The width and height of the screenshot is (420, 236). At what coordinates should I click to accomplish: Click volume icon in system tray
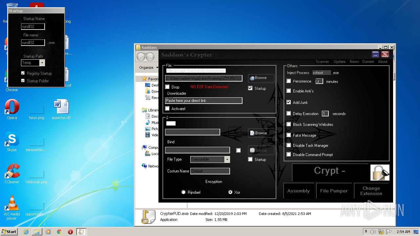(373, 232)
